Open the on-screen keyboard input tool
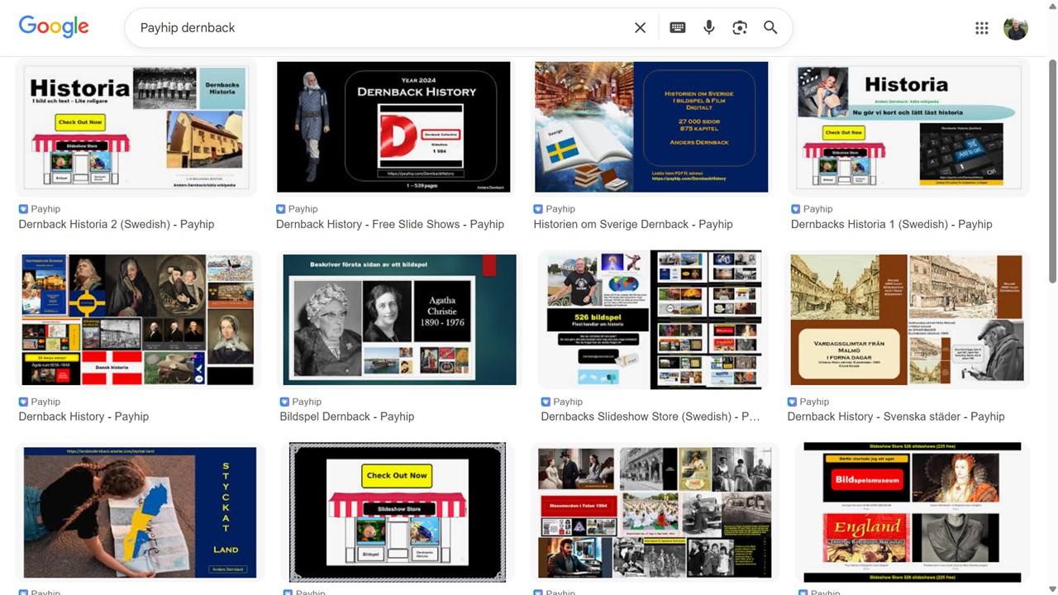Viewport: 1058px width, 595px height. 678,28
